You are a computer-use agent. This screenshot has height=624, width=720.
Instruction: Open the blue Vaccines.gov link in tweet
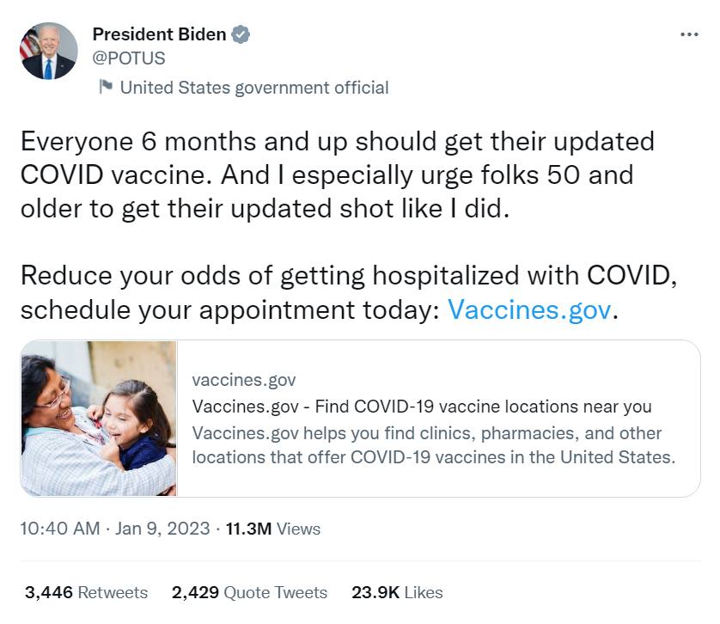point(528,309)
